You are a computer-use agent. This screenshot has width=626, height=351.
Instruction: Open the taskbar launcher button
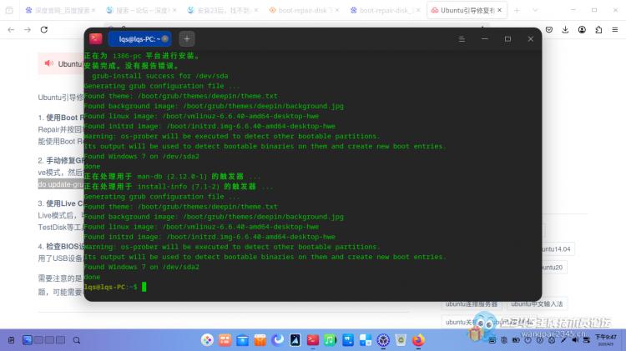tap(11, 340)
